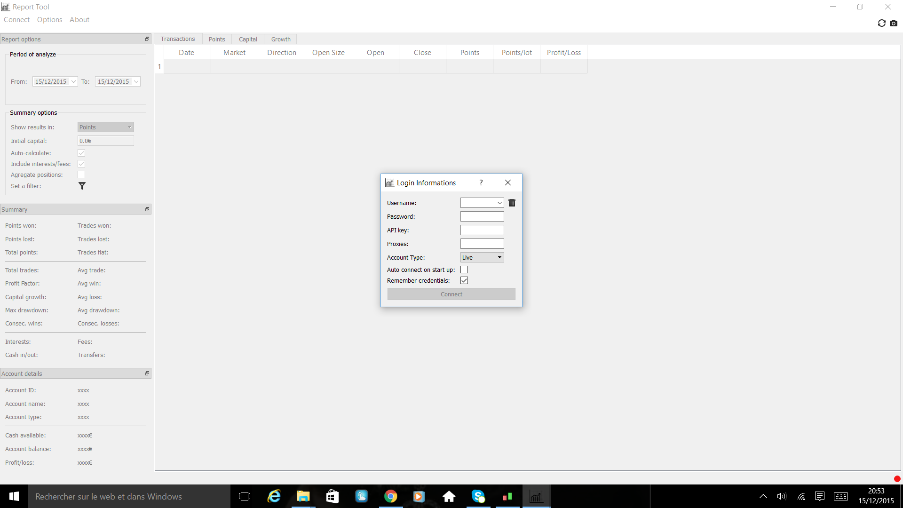Uncheck Remember credentials checkbox
Screen dimensions: 903x508
pos(464,280)
